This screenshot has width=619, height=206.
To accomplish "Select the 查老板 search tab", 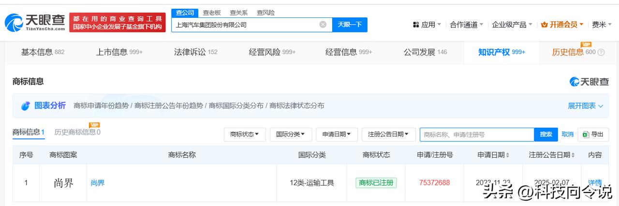I will pos(211,13).
